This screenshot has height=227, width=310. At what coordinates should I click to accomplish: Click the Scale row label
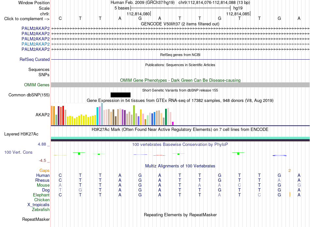coord(44,8)
